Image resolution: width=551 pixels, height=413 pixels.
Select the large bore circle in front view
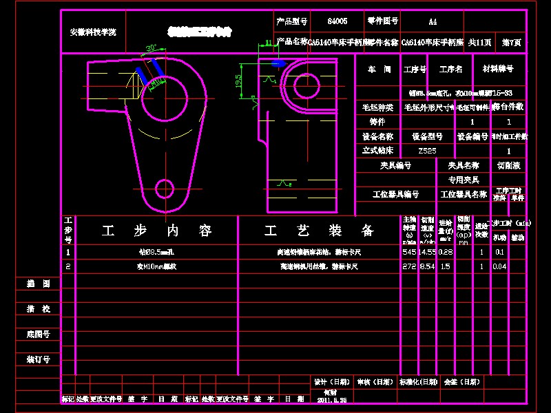pos(165,98)
